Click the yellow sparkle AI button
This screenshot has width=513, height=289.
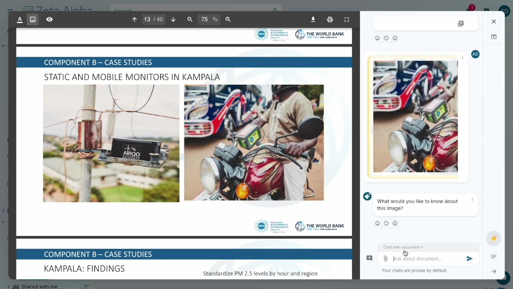click(x=494, y=238)
